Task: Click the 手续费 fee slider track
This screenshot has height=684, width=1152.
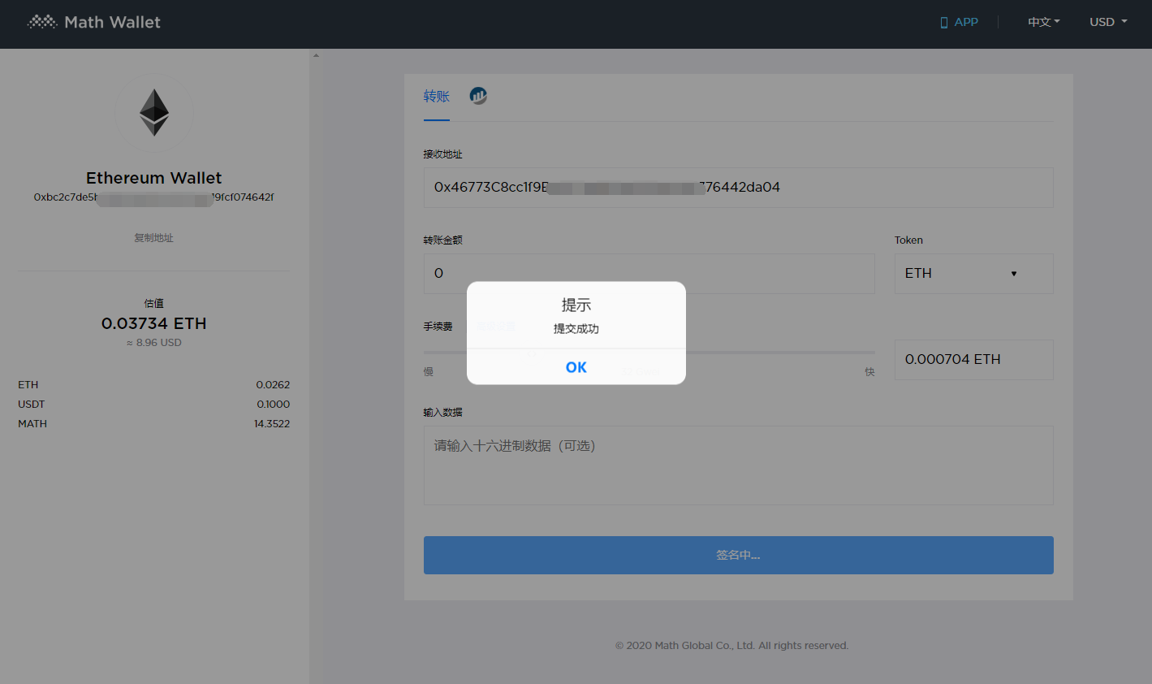Action: (649, 353)
